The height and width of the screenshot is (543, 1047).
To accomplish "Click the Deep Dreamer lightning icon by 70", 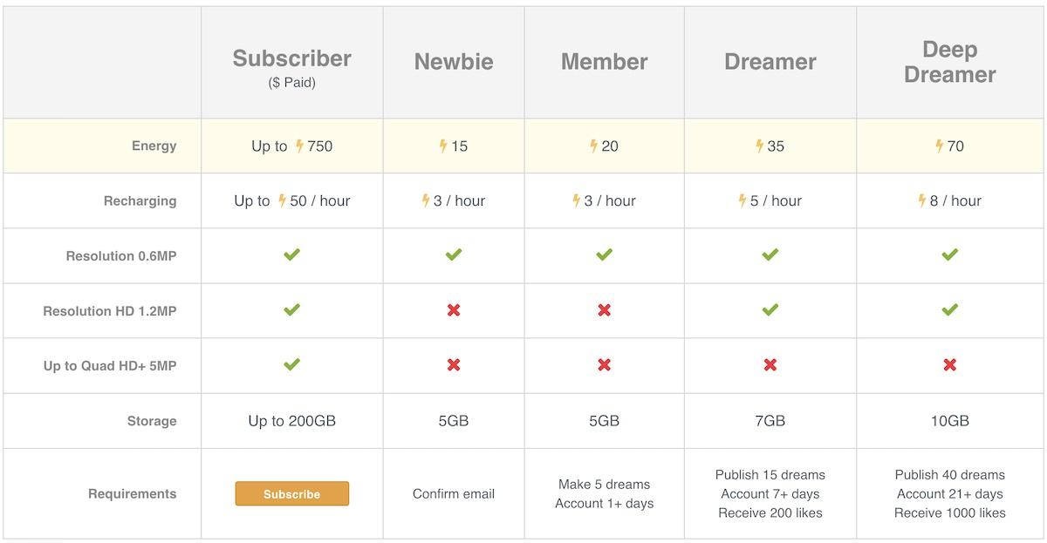I will 940,146.
